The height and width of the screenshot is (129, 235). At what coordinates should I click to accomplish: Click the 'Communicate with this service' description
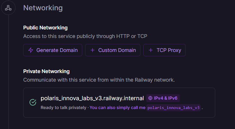point(99,80)
